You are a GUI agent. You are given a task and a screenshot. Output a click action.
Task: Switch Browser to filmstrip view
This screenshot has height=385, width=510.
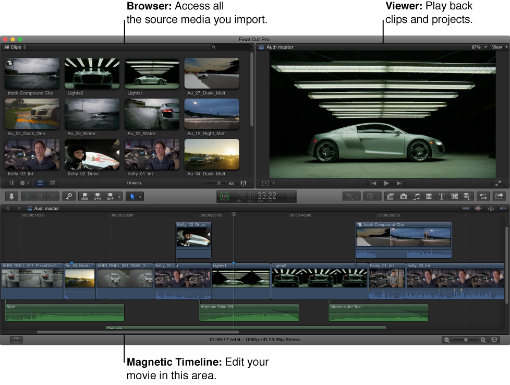click(x=40, y=183)
